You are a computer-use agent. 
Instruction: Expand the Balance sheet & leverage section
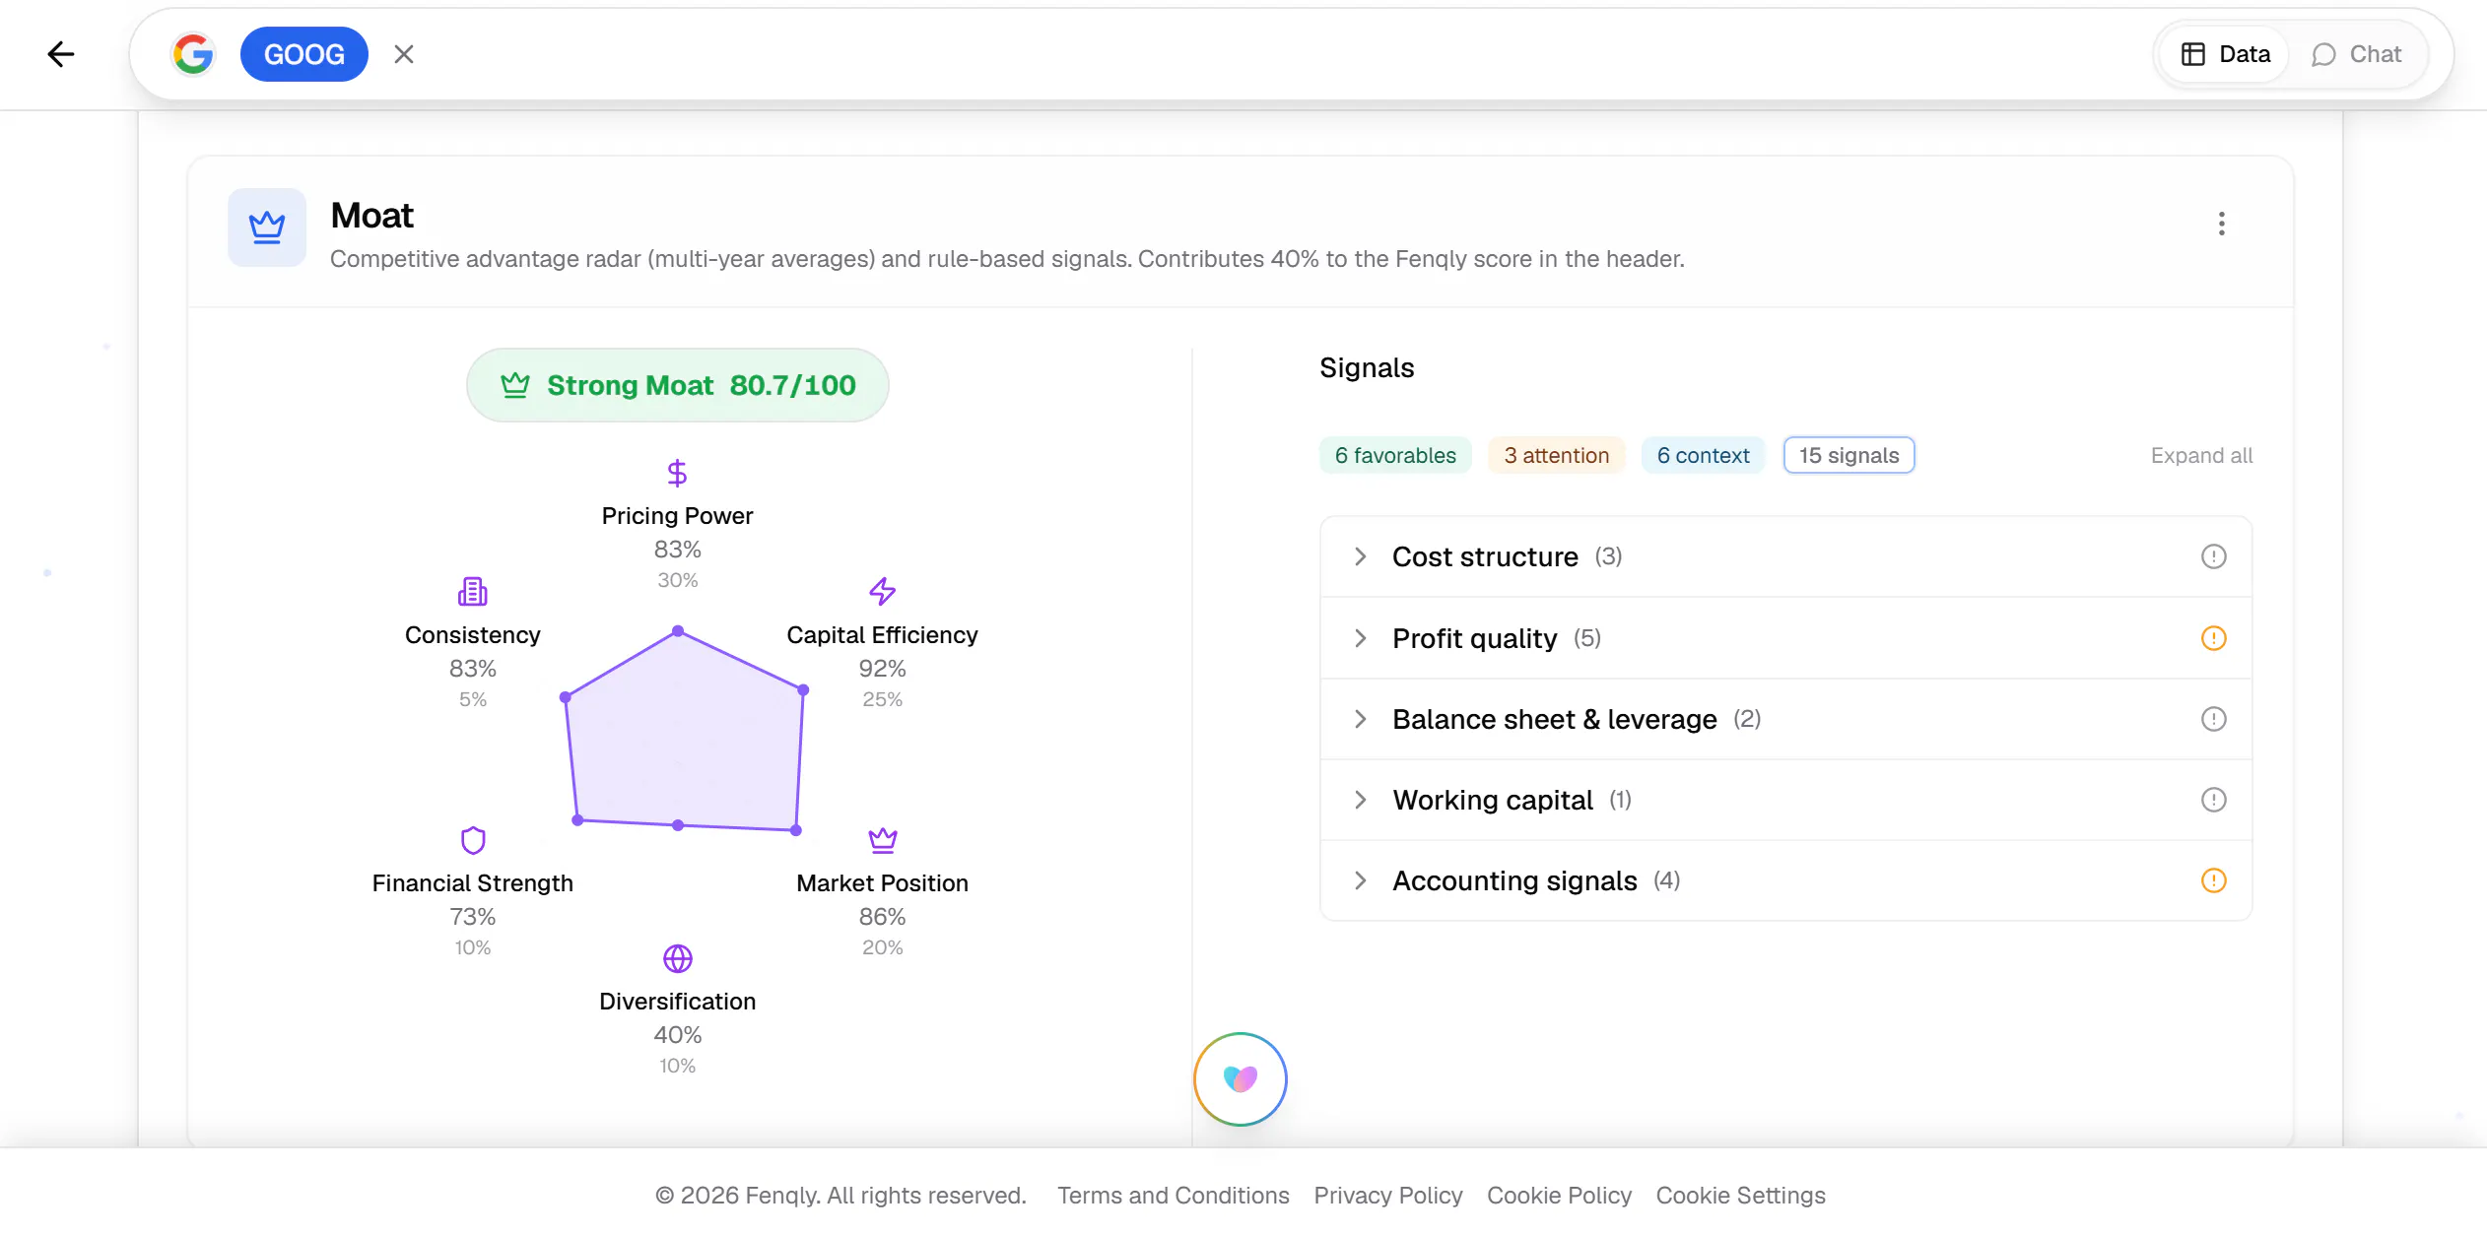(1785, 719)
